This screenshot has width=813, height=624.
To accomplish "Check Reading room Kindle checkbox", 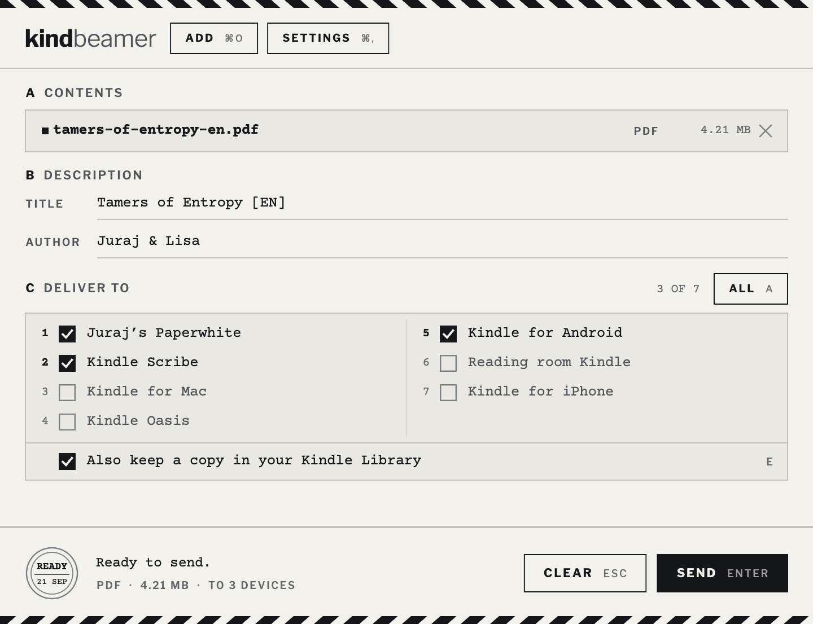I will [448, 363].
